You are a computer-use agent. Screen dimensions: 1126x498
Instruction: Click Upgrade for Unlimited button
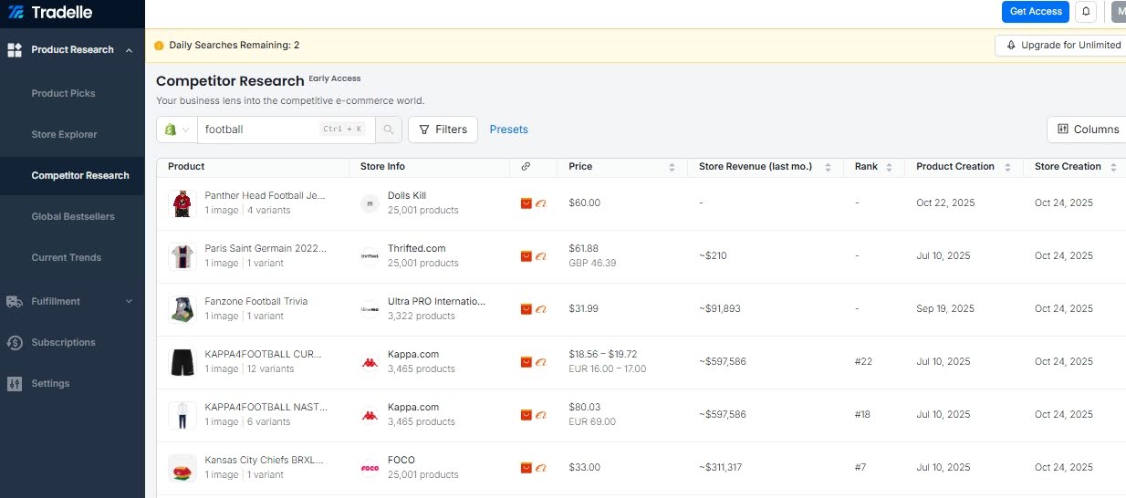[1063, 46]
